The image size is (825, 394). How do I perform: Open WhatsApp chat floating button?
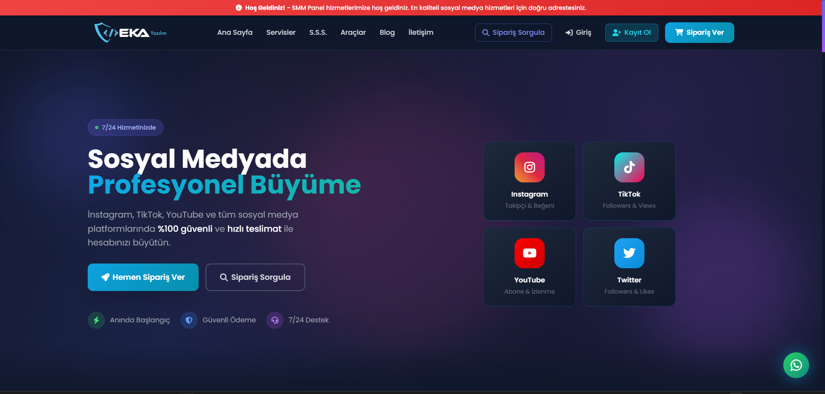[x=796, y=365]
